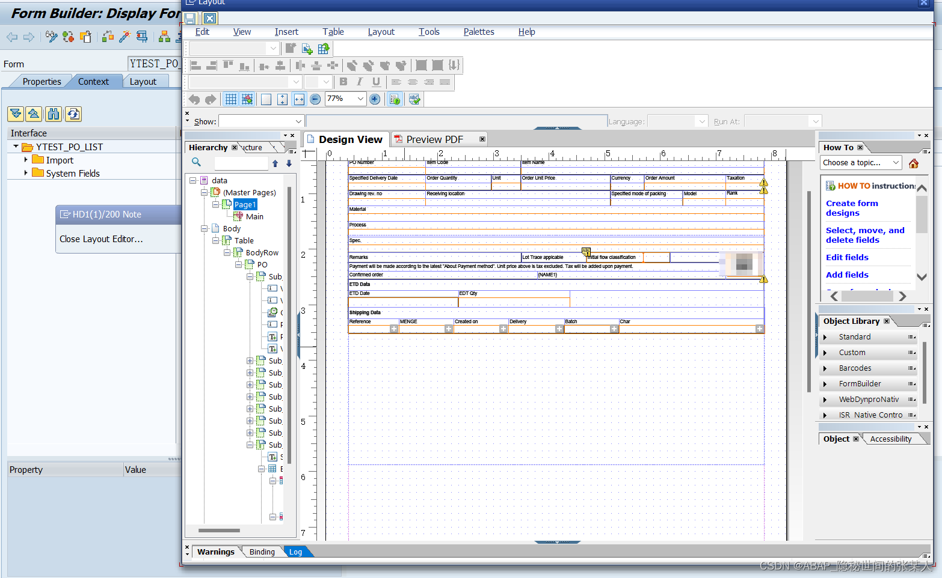Toggle Show Grid button
This screenshot has height=578, width=942.
coord(231,99)
